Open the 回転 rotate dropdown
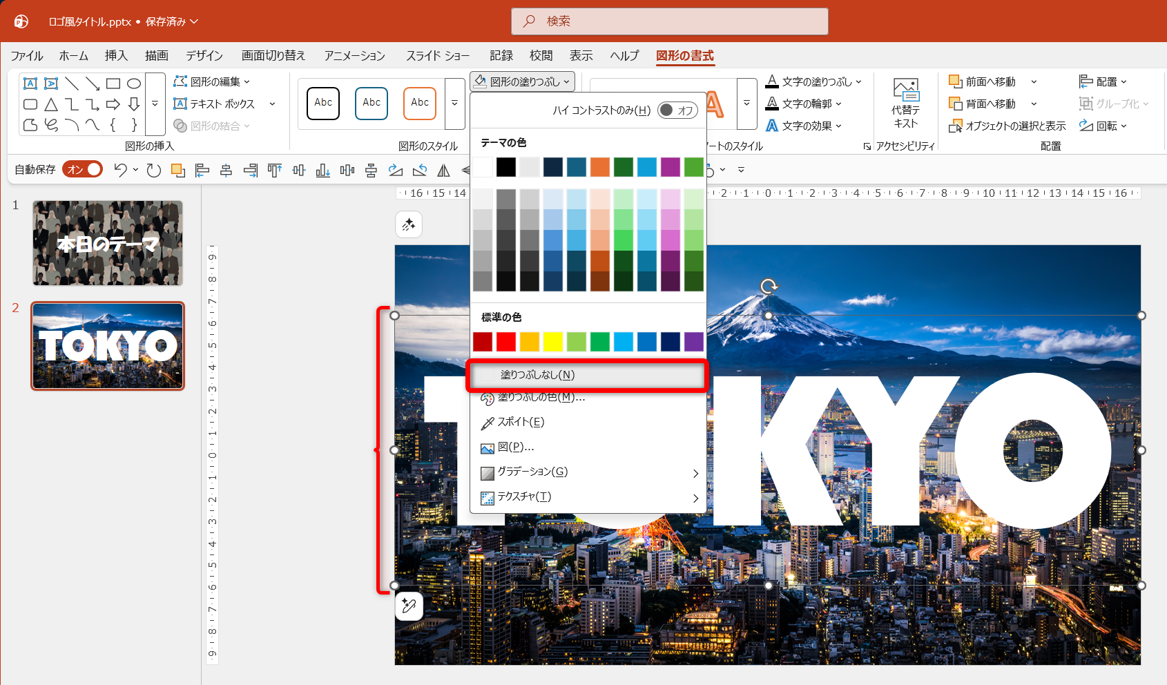 tap(1103, 126)
